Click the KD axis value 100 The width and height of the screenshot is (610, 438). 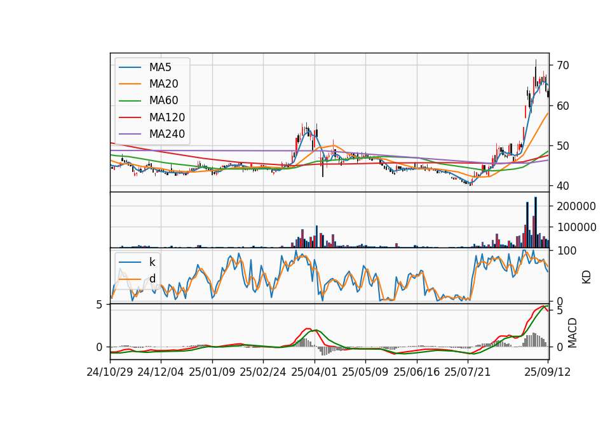click(x=567, y=251)
